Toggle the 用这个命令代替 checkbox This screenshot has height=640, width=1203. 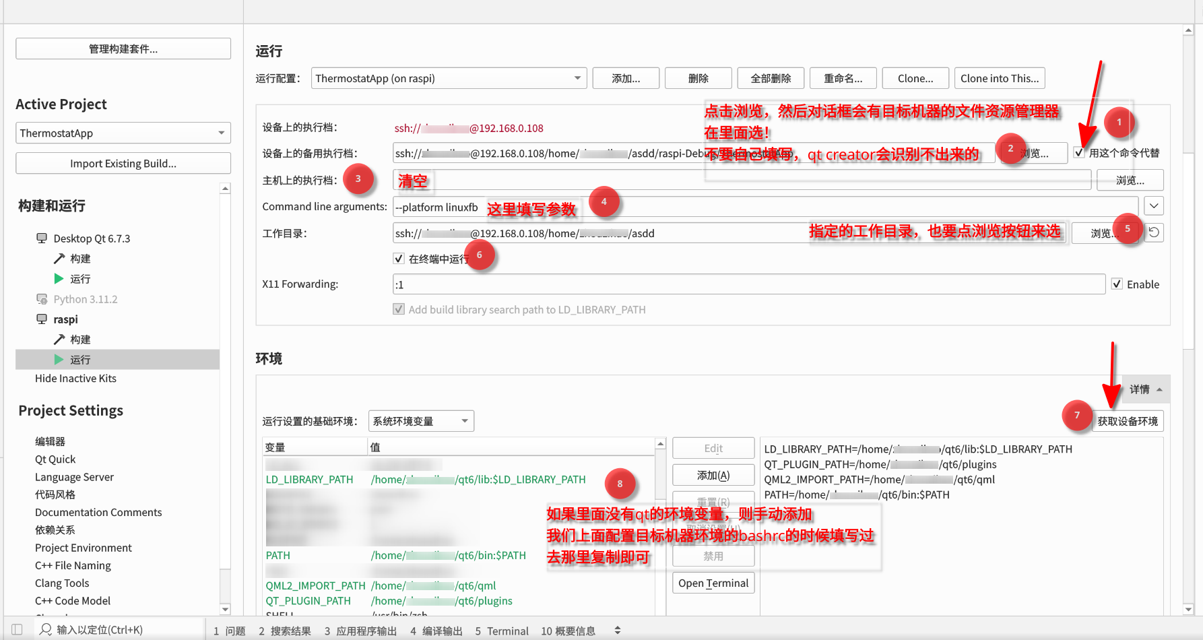coord(1079,153)
